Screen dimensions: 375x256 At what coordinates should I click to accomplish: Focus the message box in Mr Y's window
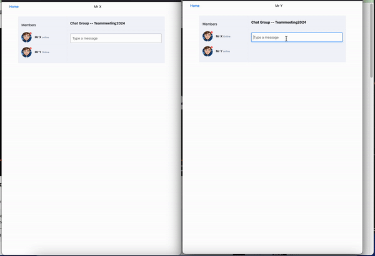(x=296, y=38)
